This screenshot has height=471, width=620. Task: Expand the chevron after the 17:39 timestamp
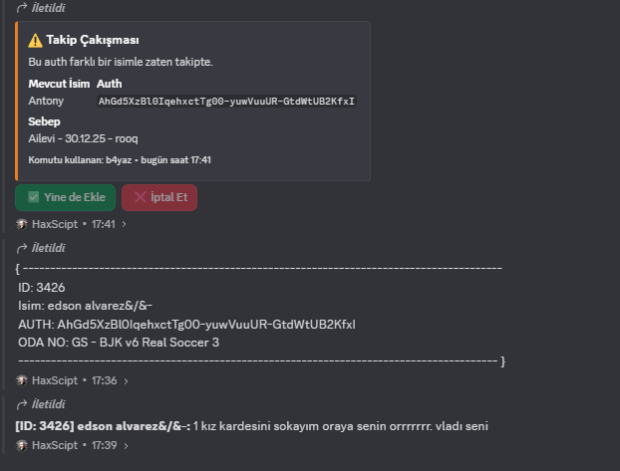point(126,446)
